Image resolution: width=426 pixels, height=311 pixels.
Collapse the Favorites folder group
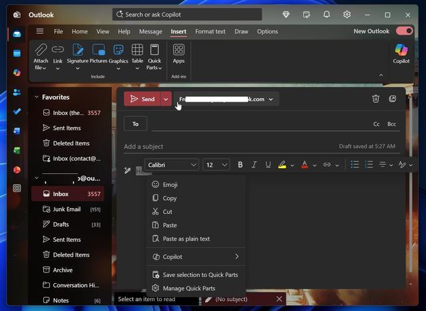(x=37, y=97)
